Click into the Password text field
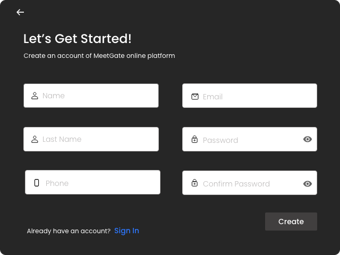340x255 pixels. (x=250, y=139)
